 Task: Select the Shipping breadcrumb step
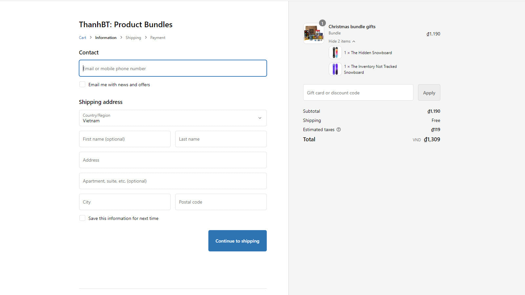(133, 38)
